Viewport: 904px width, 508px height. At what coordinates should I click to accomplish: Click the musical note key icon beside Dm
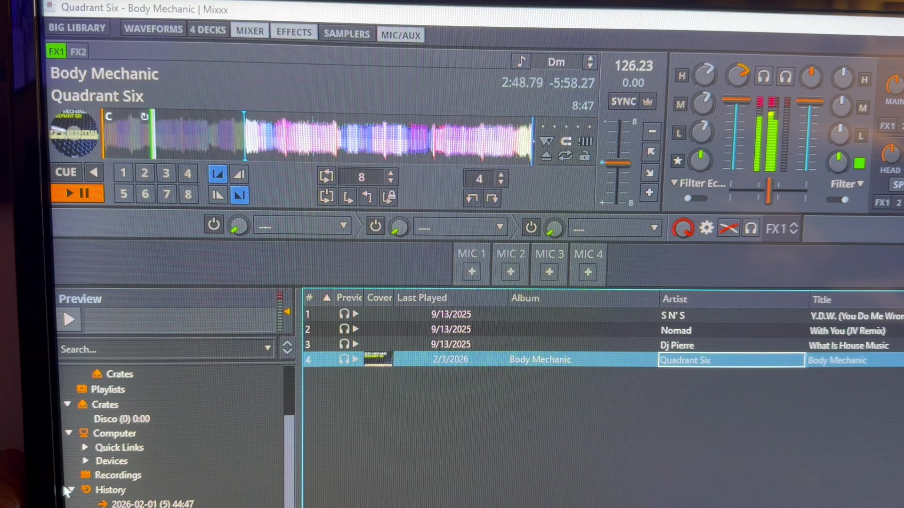point(521,61)
